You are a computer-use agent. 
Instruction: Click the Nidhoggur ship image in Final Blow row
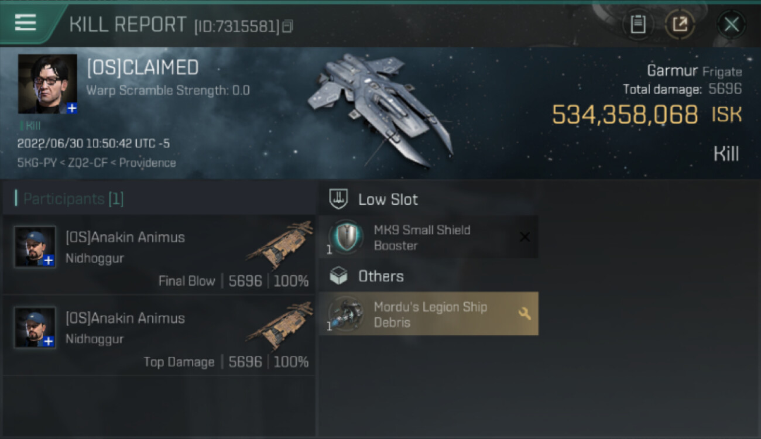coord(280,245)
